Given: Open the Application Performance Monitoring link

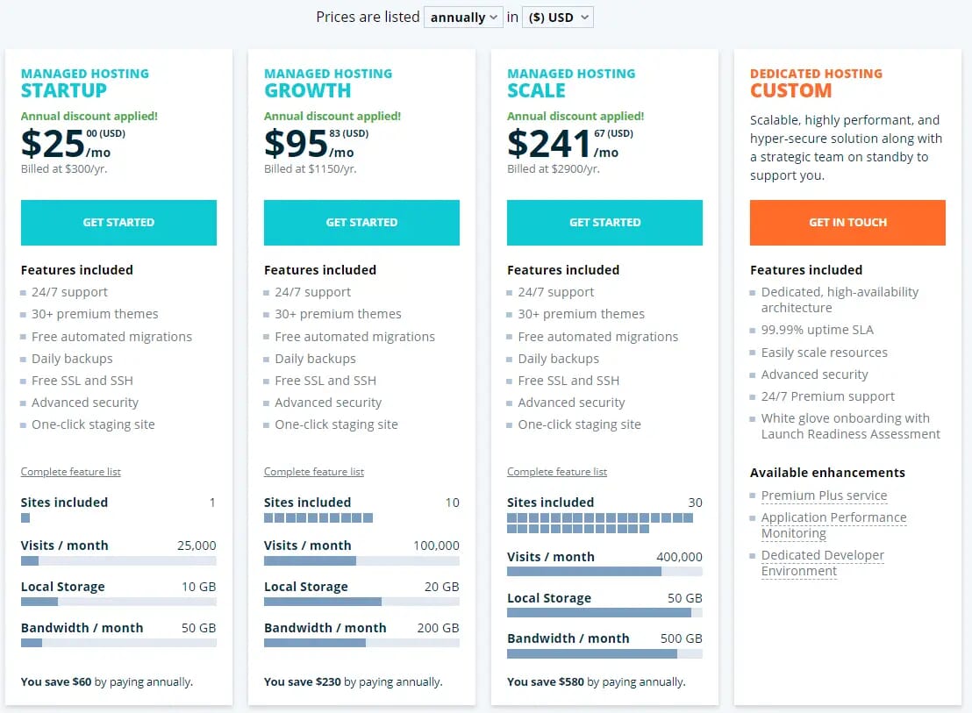Looking at the screenshot, I should (x=833, y=525).
